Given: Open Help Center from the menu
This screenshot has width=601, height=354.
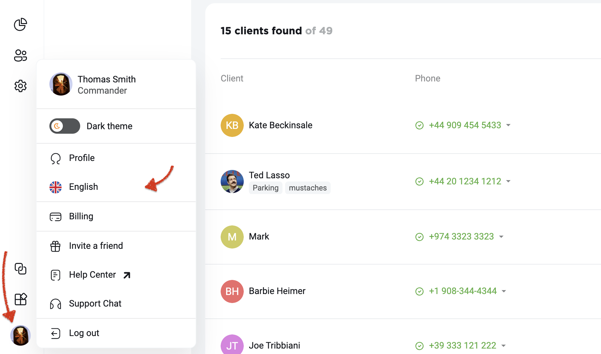Looking at the screenshot, I should [x=116, y=275].
